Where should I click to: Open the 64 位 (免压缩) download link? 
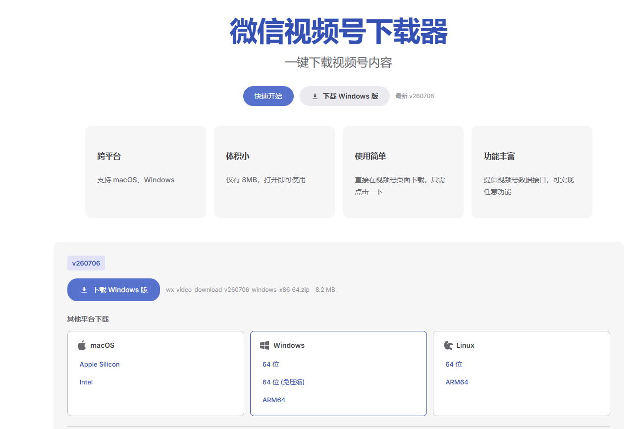pyautogui.click(x=283, y=382)
